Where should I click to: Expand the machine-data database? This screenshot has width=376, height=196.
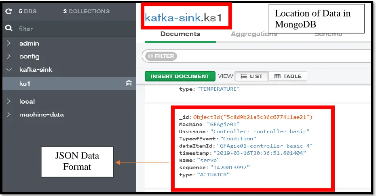(9, 115)
